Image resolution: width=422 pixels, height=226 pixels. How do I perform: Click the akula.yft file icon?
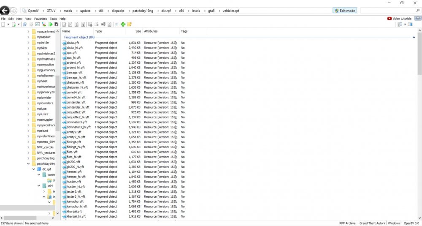(x=64, y=43)
